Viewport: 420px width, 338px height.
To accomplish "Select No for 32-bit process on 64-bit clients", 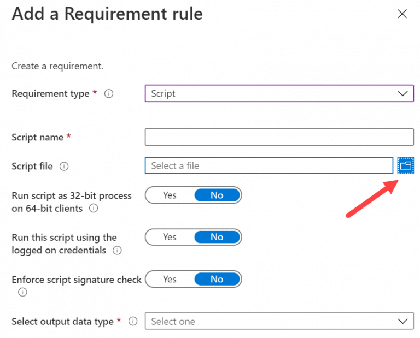I will click(x=217, y=195).
